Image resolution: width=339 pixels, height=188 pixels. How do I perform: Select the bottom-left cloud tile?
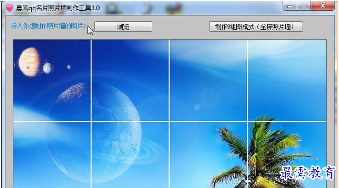tap(52, 155)
